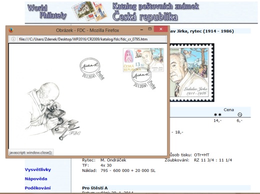Click the left Praha 20.1.2014 postmark
Viewport: 260px width, 194px height.
coord(92,69)
